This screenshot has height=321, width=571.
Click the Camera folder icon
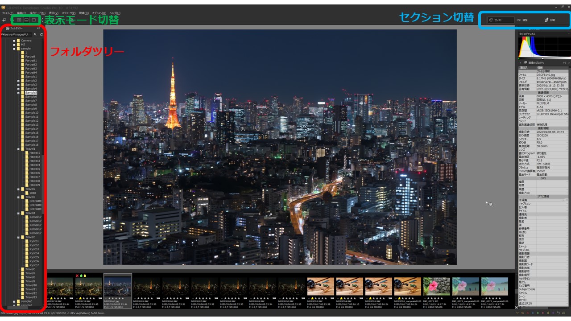(x=19, y=41)
